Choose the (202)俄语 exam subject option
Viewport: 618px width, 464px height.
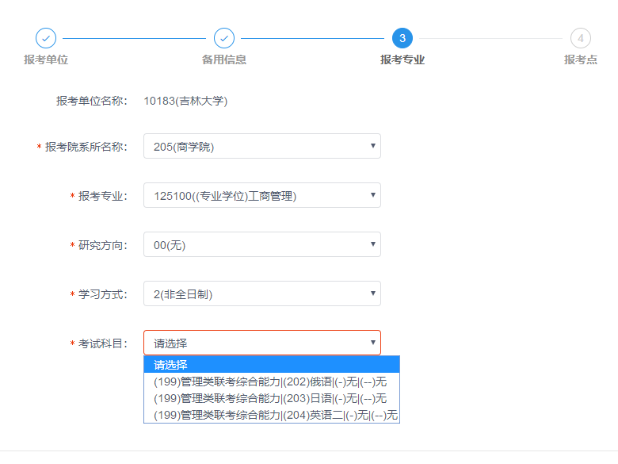coord(271,382)
